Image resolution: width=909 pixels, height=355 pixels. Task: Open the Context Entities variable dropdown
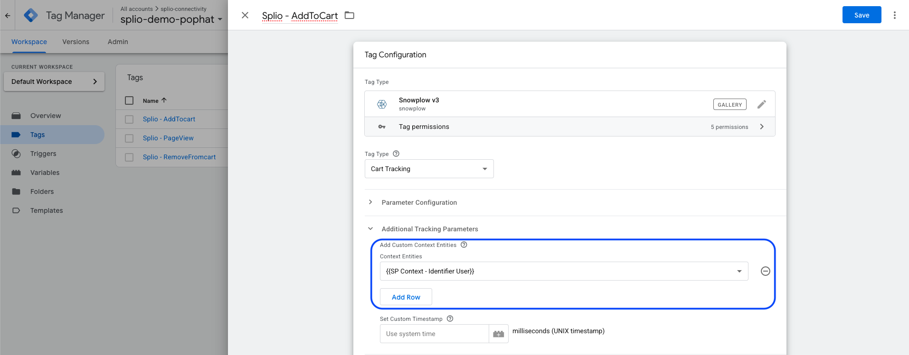[564, 271]
